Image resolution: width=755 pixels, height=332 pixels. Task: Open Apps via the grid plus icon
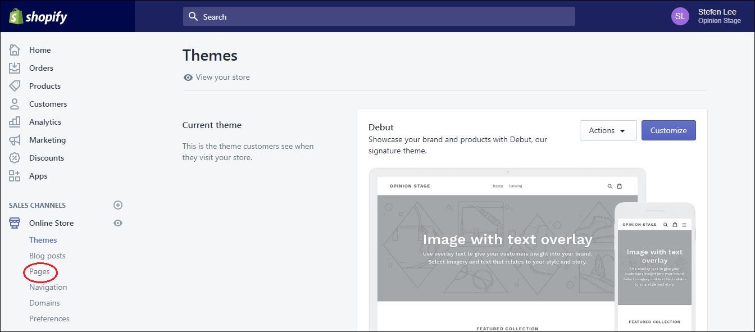(x=15, y=176)
